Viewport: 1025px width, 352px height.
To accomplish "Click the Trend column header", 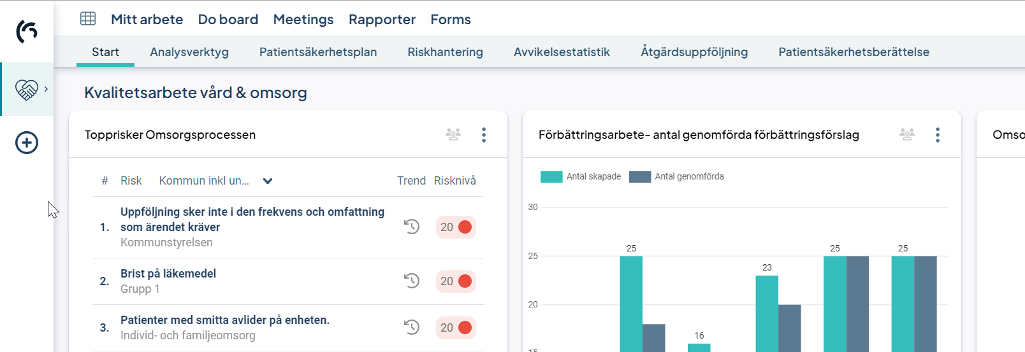I will [411, 181].
